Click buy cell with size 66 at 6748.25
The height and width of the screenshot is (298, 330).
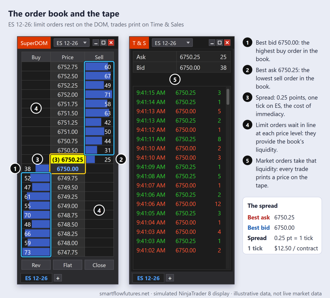tap(36, 234)
